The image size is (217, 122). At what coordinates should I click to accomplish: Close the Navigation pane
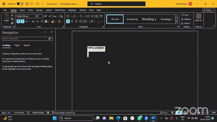(x=52, y=32)
